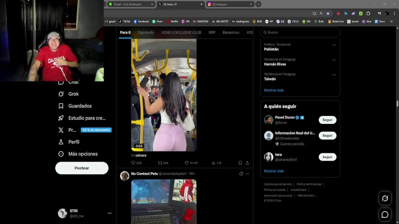This screenshot has height=224, width=399.
Task: Open more options for Hernán Rivas trend
Action: coord(334,60)
